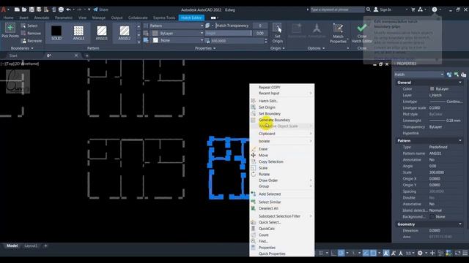
Task: Open the hatch type Pattern dropdown
Action: 176,26
